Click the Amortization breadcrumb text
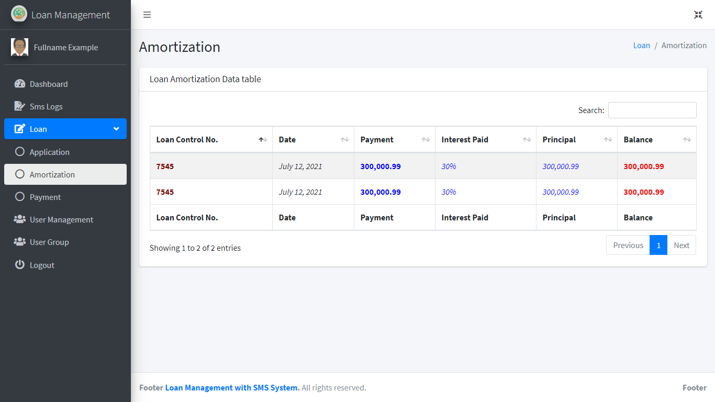This screenshot has height=402, width=715. tap(684, 46)
